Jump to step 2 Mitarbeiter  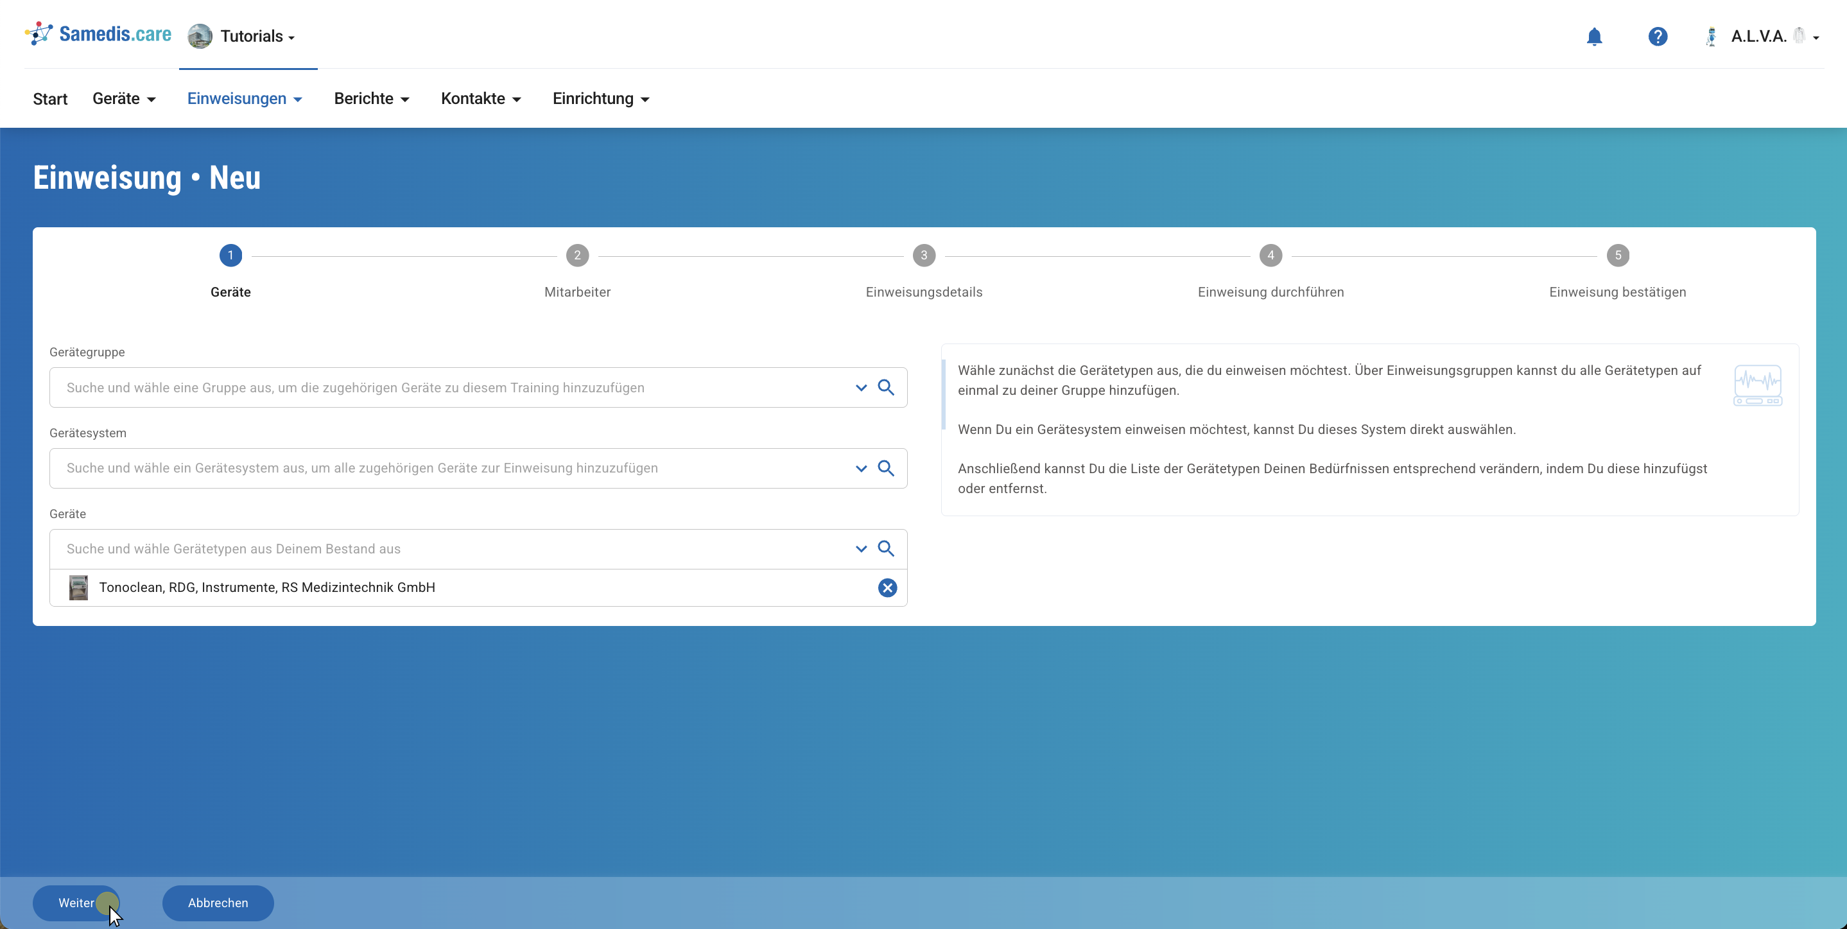coord(577,256)
